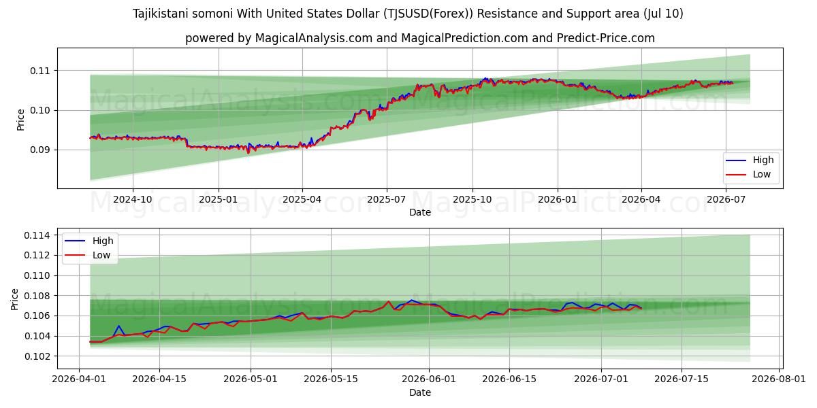Click the bottom x-axis label 2026-06-01
This screenshot has height=408, width=817.
pos(429,380)
